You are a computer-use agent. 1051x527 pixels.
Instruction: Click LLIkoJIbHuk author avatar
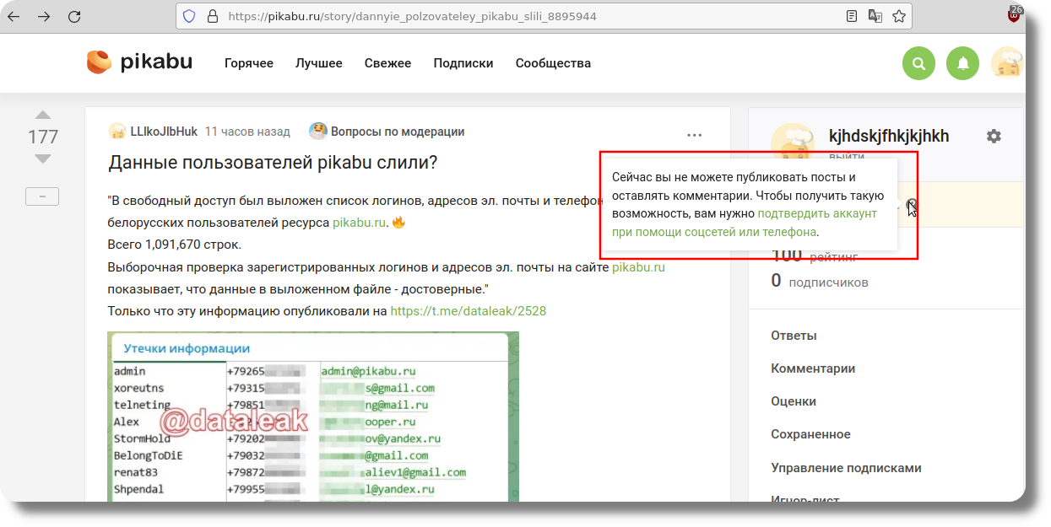click(x=117, y=132)
